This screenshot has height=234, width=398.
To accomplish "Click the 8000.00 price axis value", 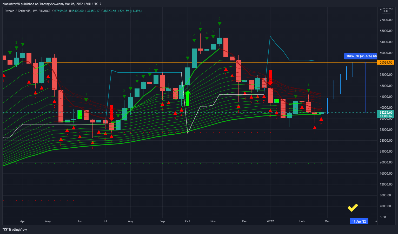I will (385, 195).
